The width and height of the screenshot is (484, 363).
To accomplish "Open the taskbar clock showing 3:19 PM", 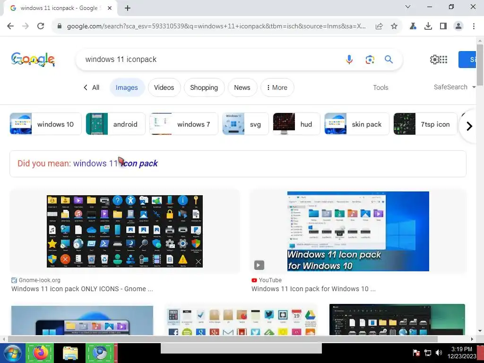I will (462, 353).
